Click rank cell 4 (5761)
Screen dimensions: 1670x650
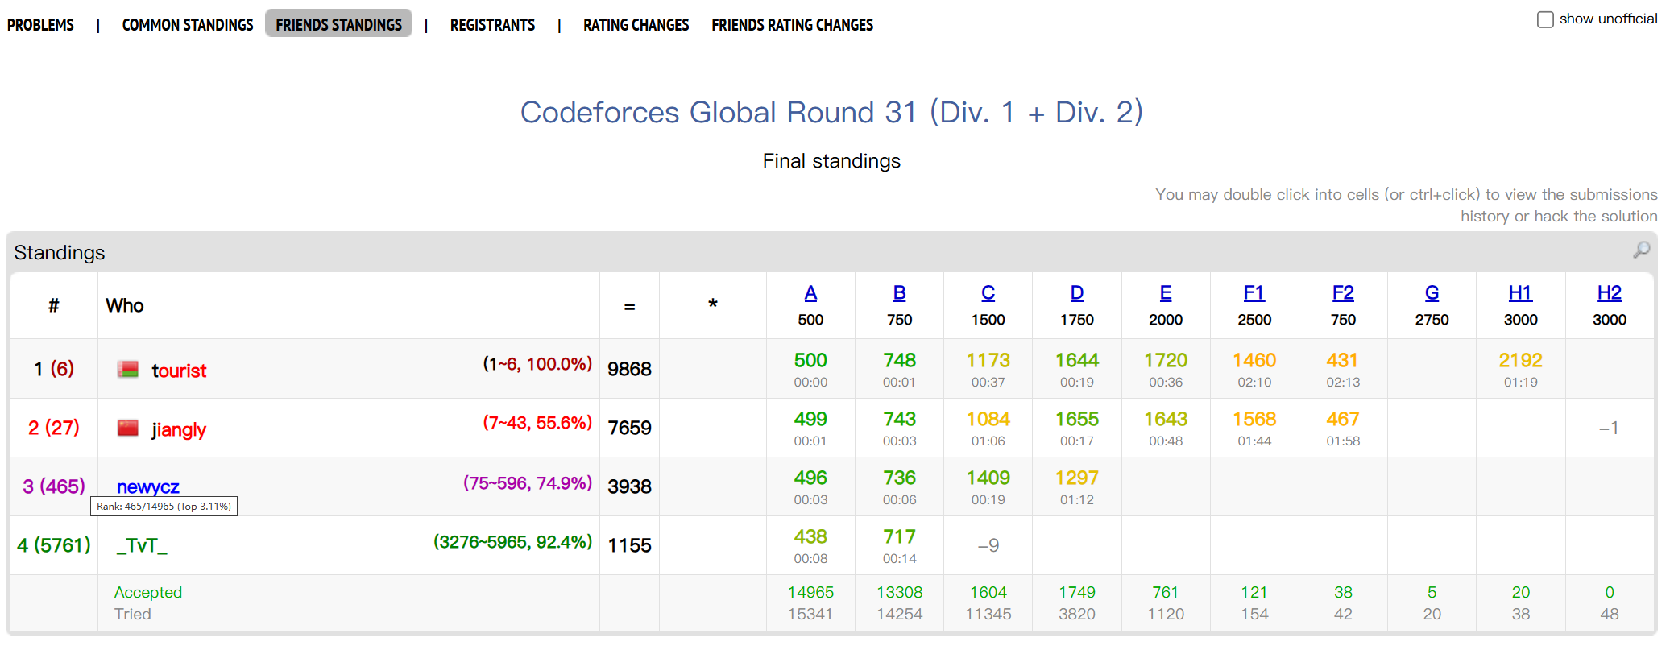click(x=54, y=545)
